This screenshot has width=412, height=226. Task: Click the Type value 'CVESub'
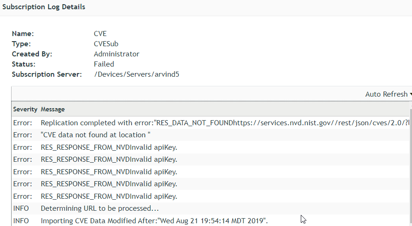[x=106, y=44]
